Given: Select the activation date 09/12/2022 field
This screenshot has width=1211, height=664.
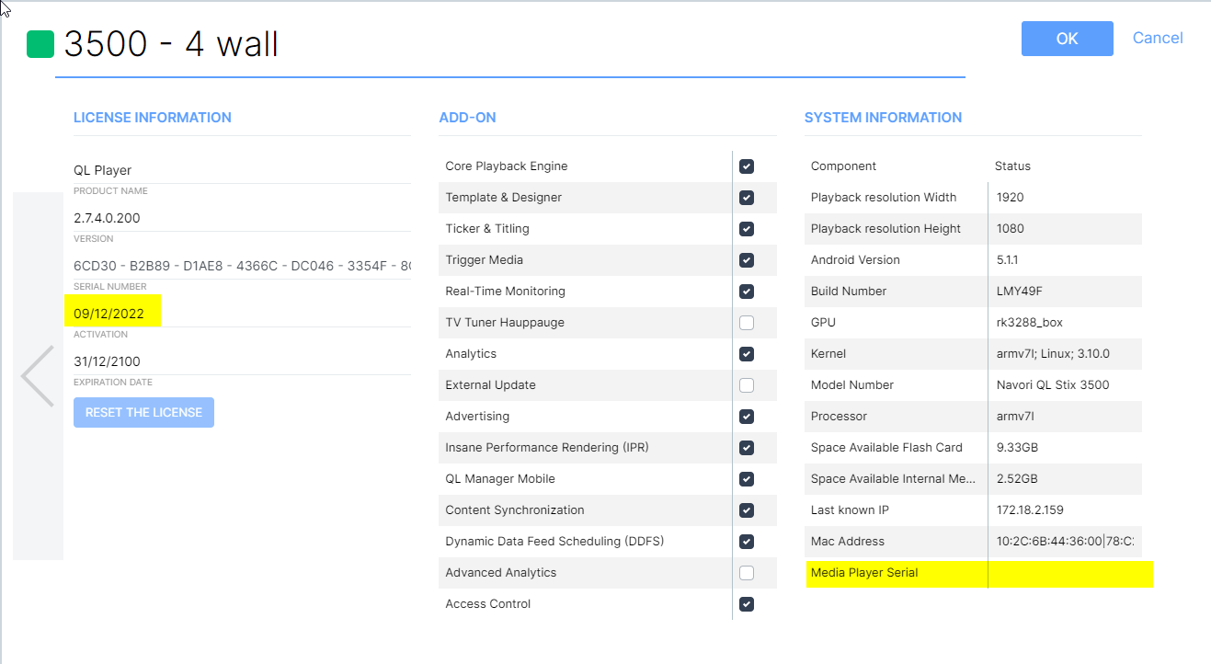Looking at the screenshot, I should coord(241,314).
